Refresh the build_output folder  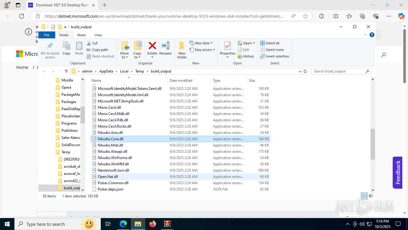tap(305, 71)
